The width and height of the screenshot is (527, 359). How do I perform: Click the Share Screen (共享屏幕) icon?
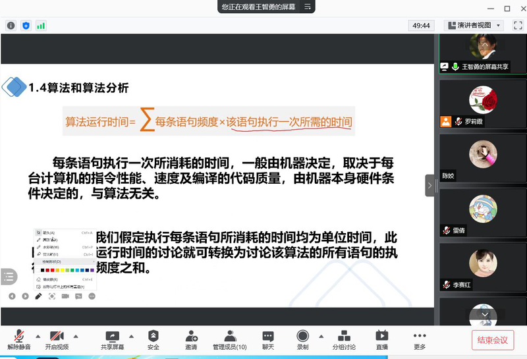click(112, 337)
